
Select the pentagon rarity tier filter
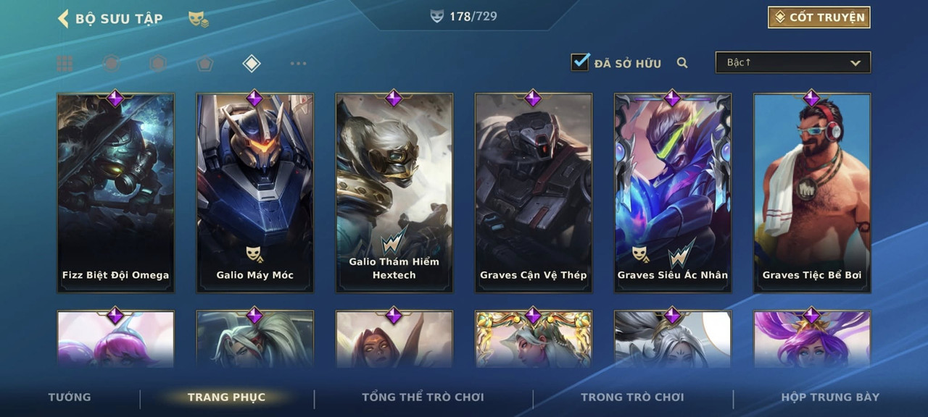[x=204, y=64]
